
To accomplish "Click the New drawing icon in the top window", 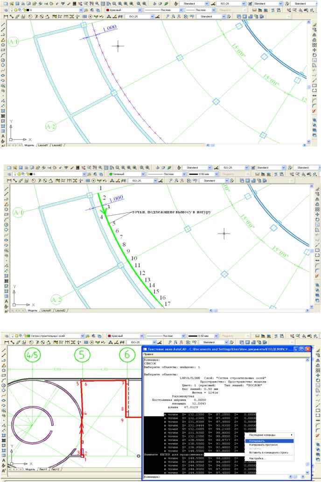I will coord(6,3).
